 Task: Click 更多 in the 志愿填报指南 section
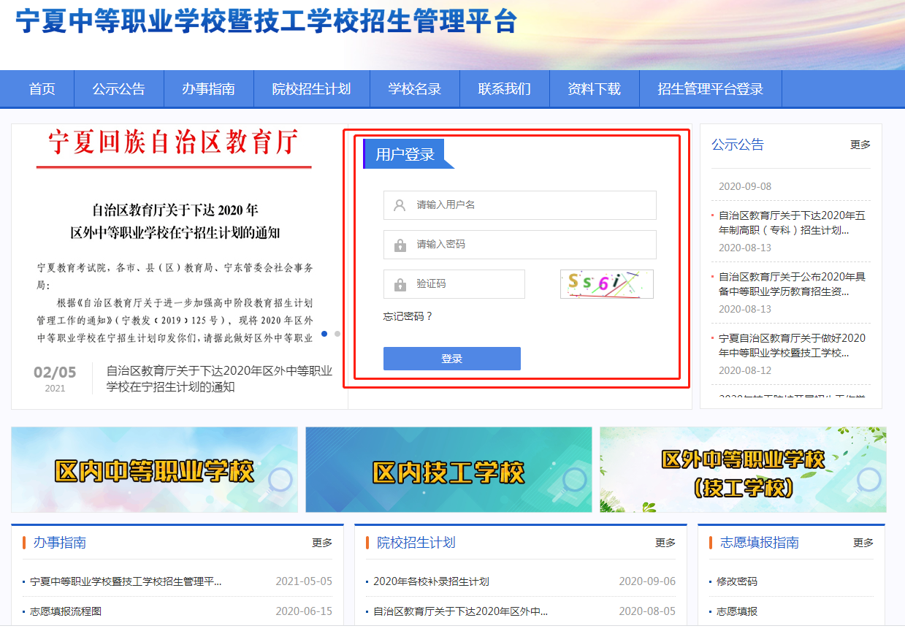863,543
